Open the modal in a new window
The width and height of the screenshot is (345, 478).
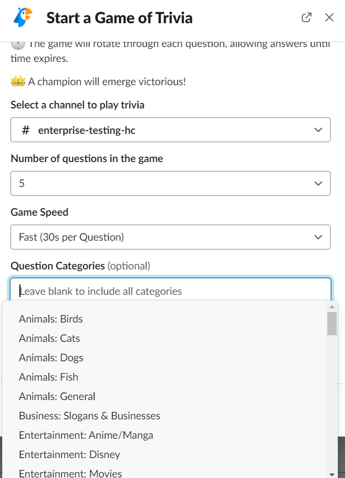(x=306, y=18)
